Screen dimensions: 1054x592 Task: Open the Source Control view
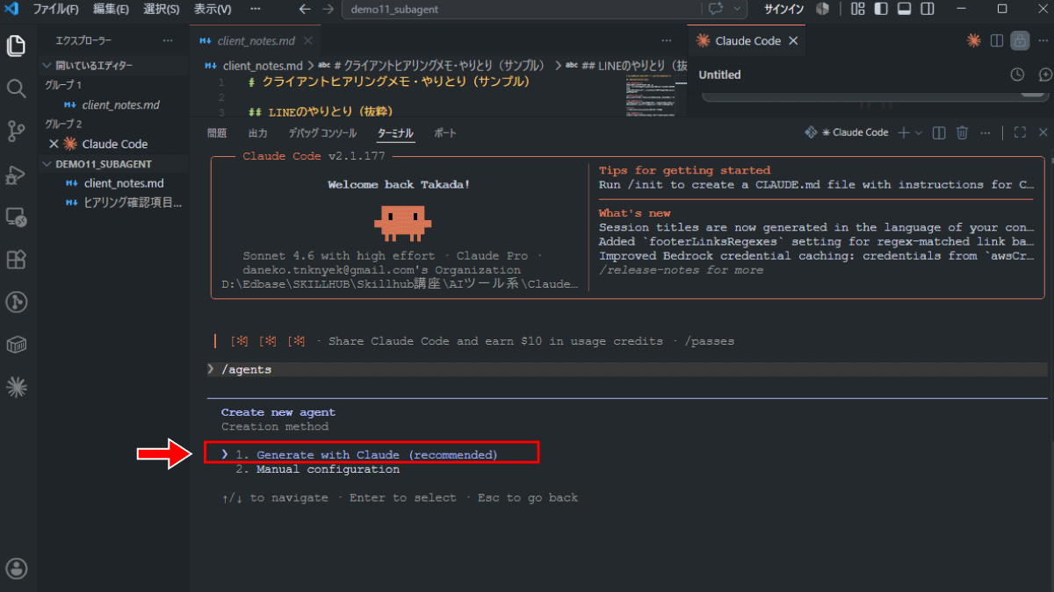tap(16, 132)
